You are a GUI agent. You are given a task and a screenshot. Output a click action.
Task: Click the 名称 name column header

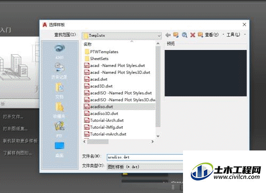click(x=88, y=44)
